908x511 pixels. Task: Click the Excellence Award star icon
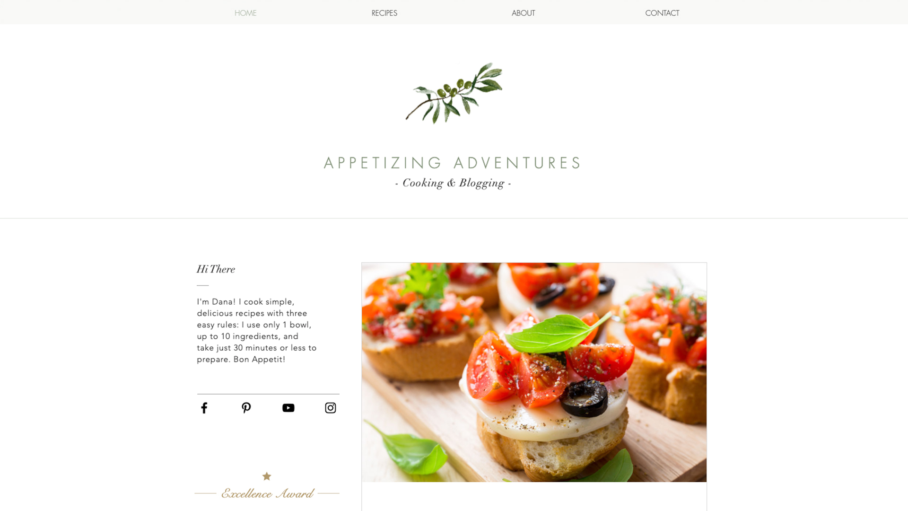pyautogui.click(x=266, y=476)
